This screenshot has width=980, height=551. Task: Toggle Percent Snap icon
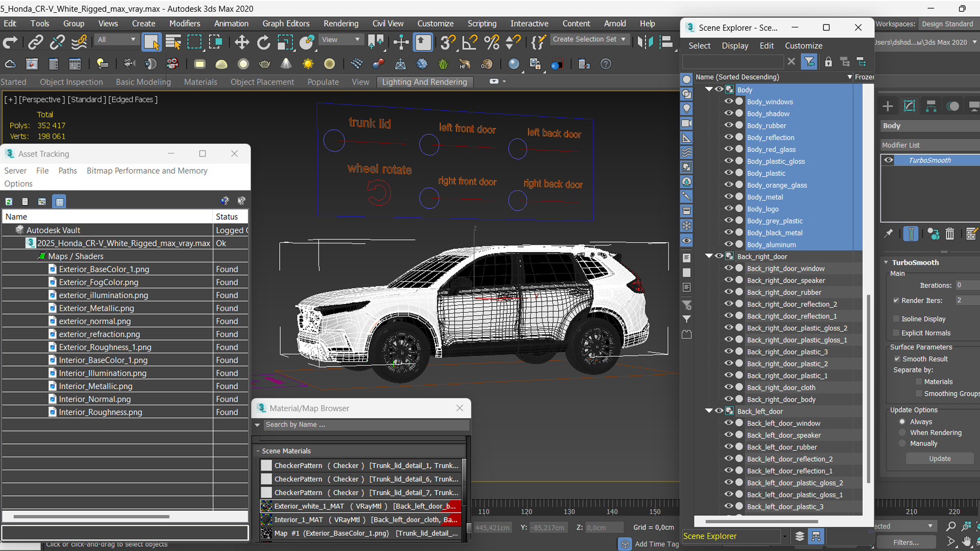tap(492, 42)
